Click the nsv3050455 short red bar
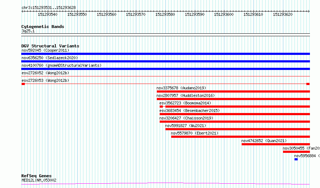The image size is (320, 188). pos(296,152)
